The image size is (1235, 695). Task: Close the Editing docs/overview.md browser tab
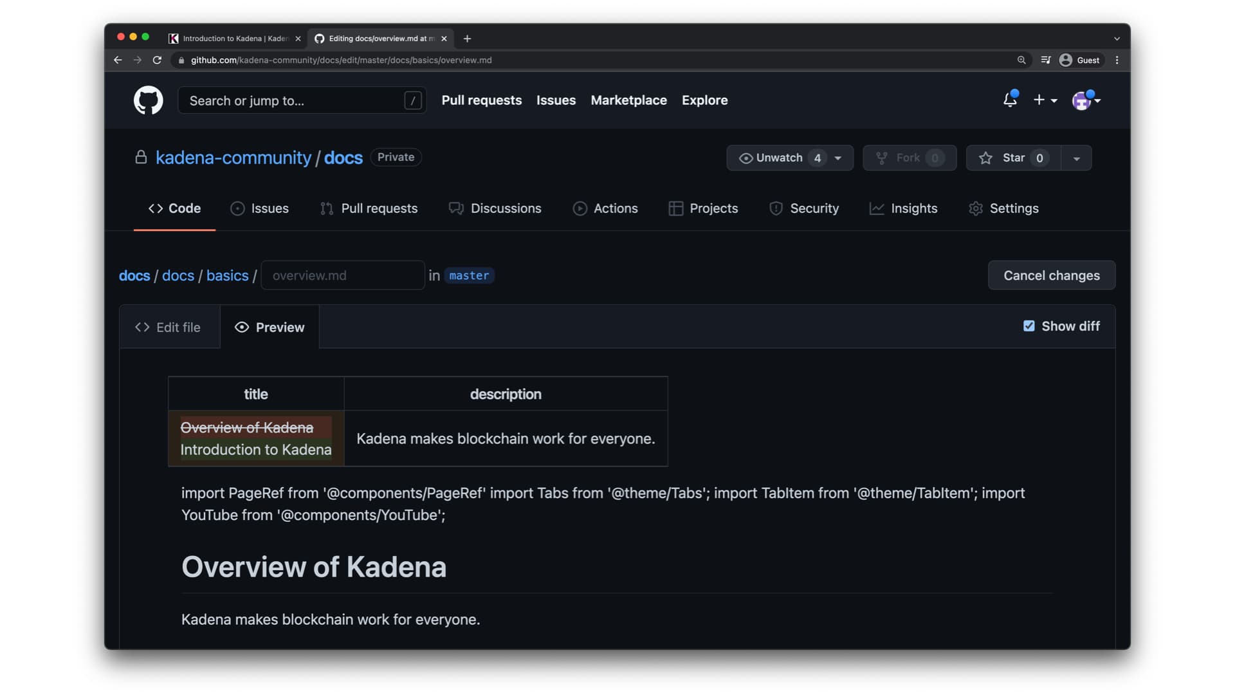[x=444, y=39]
